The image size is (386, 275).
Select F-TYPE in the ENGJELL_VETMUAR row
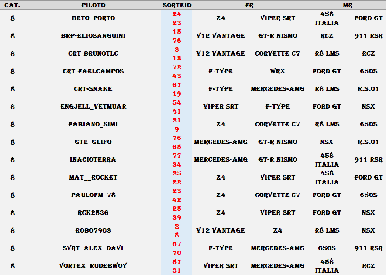pos(278,107)
